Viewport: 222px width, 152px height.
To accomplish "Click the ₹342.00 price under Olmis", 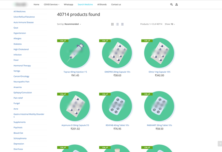I will pyautogui.click(x=159, y=75).
